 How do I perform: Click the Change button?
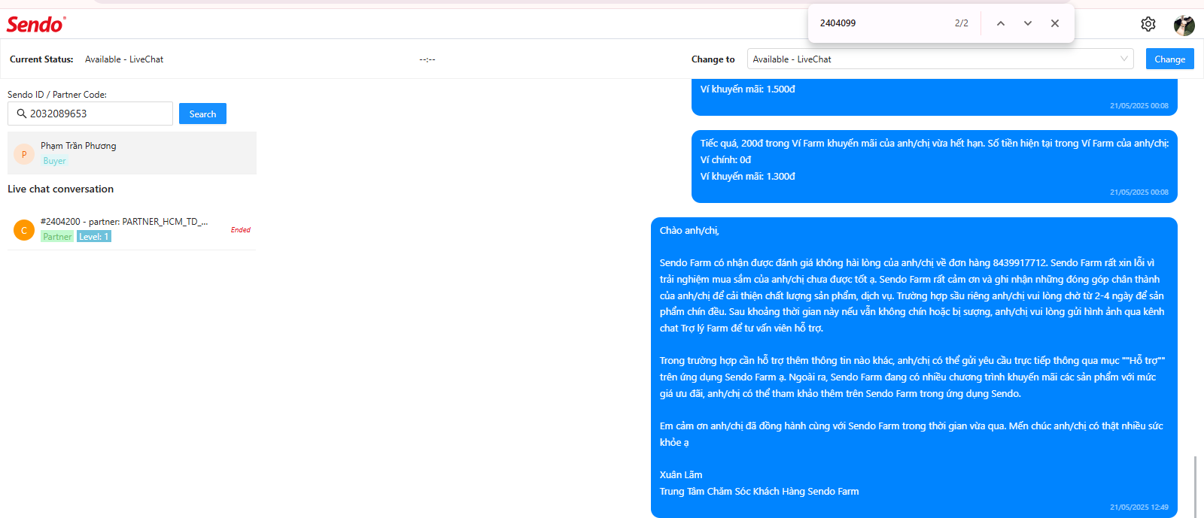[x=1169, y=59]
